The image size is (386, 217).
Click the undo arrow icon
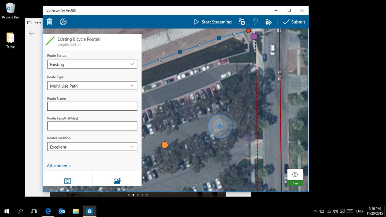255,22
